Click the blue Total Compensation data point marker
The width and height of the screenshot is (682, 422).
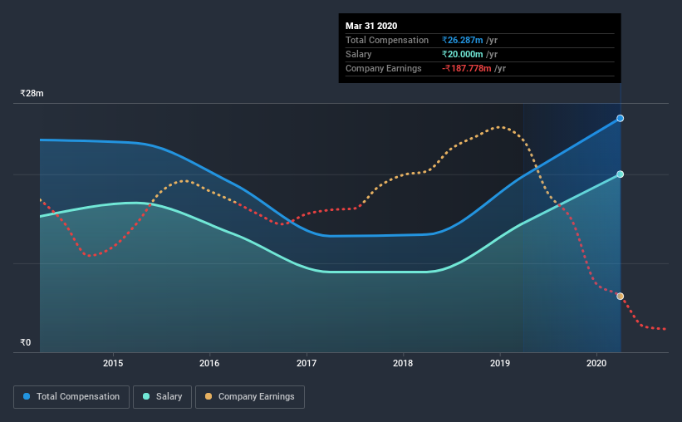(x=621, y=118)
